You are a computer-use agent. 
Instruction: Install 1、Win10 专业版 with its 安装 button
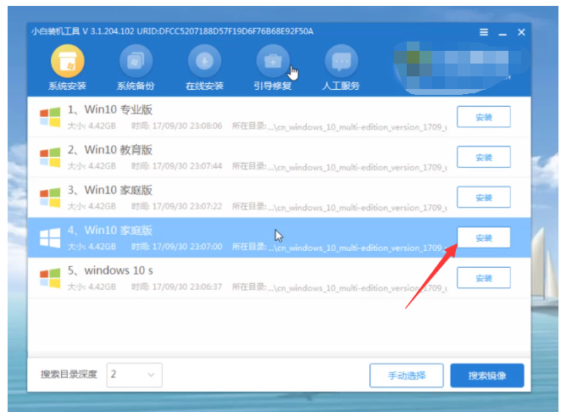(483, 117)
